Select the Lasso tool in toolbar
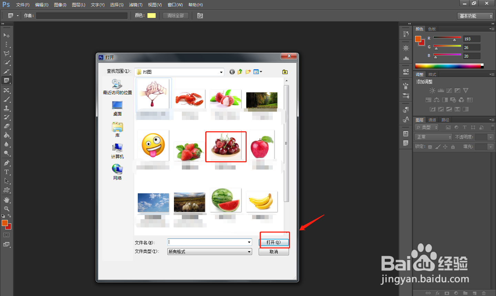496x296 pixels. click(6, 53)
